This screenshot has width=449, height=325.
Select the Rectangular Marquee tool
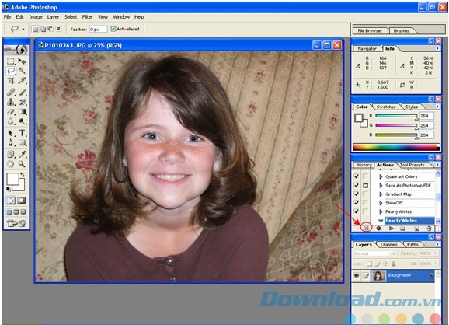point(11,61)
